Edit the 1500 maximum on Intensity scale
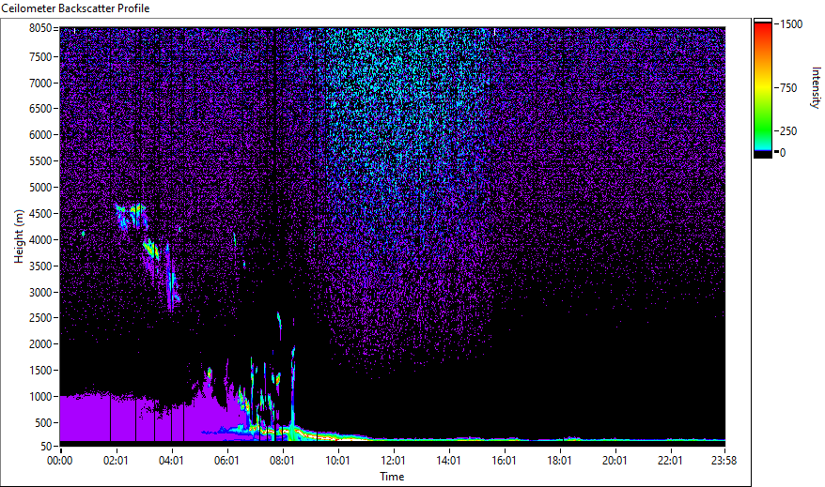Screen dimensions: 825x487 pos(791,24)
